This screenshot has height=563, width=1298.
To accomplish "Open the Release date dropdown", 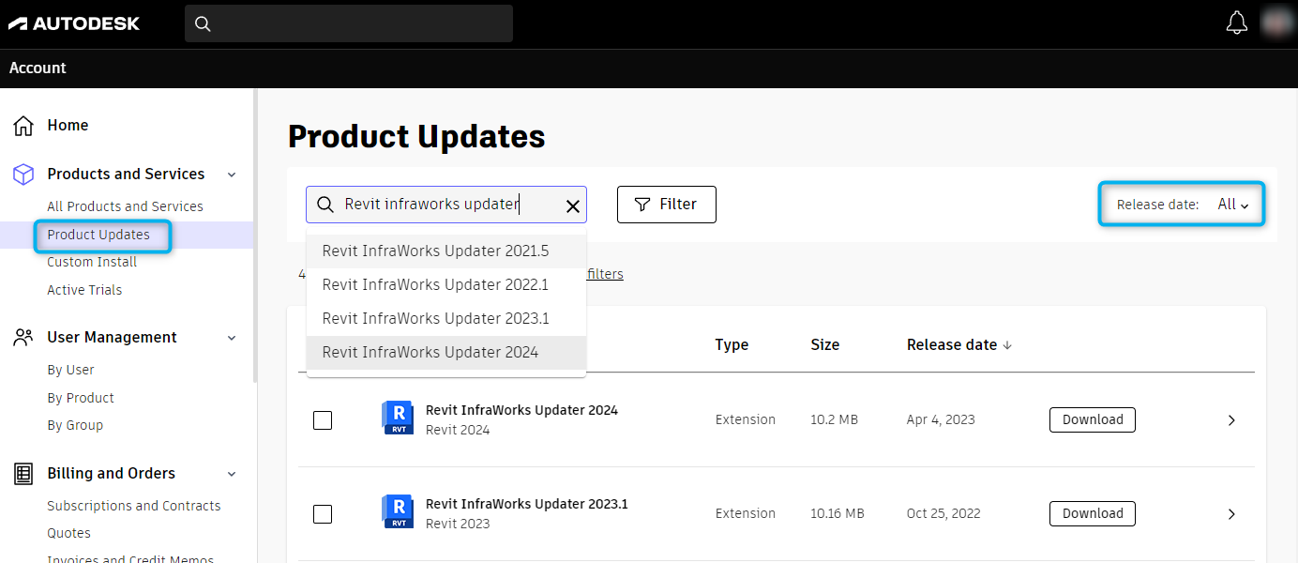I will click(x=1233, y=205).
